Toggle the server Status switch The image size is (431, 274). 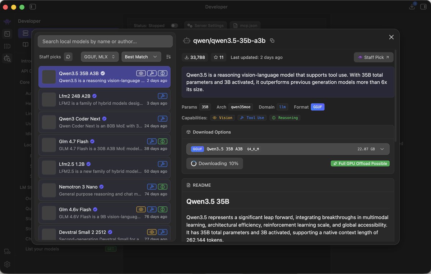click(x=175, y=26)
